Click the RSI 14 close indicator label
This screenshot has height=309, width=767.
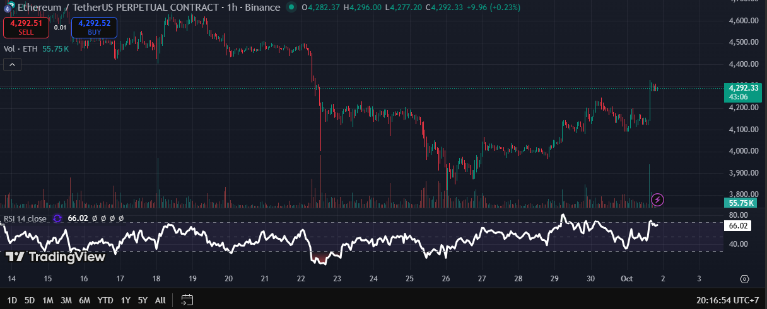tap(25, 218)
